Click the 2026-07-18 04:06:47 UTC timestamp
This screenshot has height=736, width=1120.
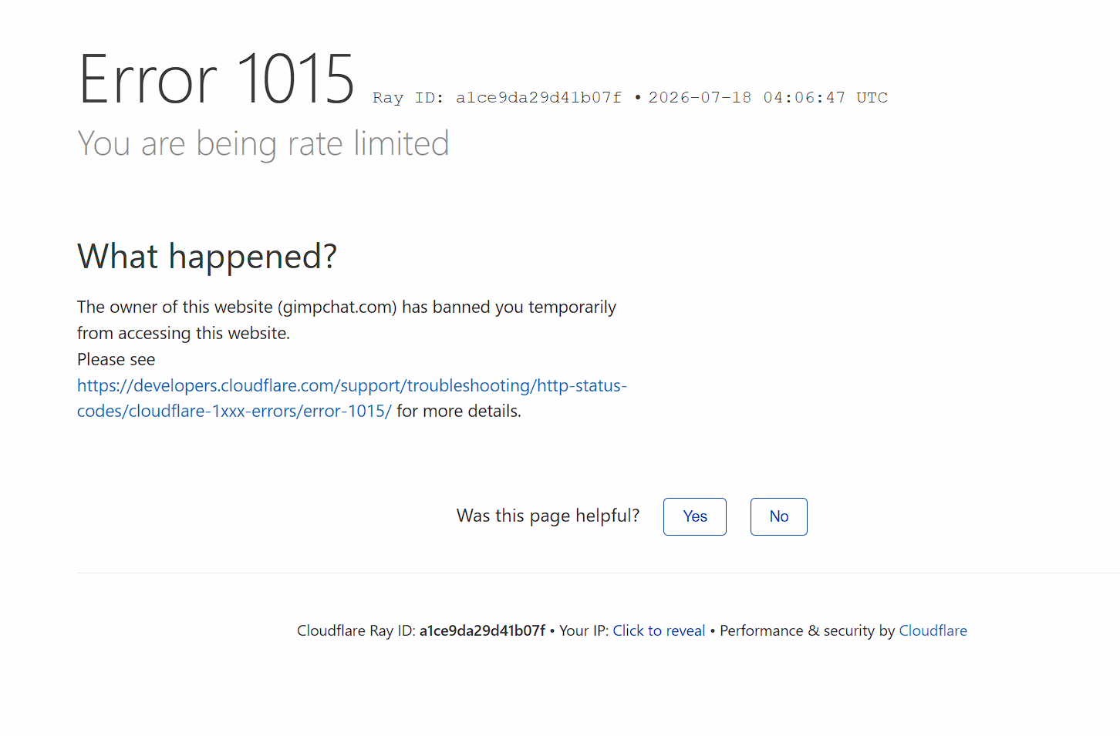pos(767,98)
